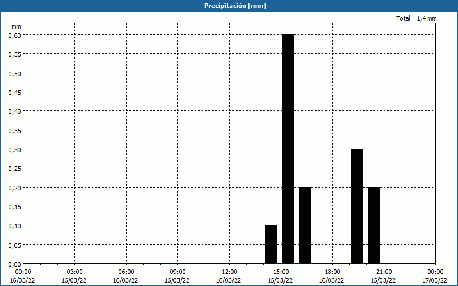458x286 pixels.
Task: Click the 00:00 label above 17/03/22
Action: pos(435,272)
